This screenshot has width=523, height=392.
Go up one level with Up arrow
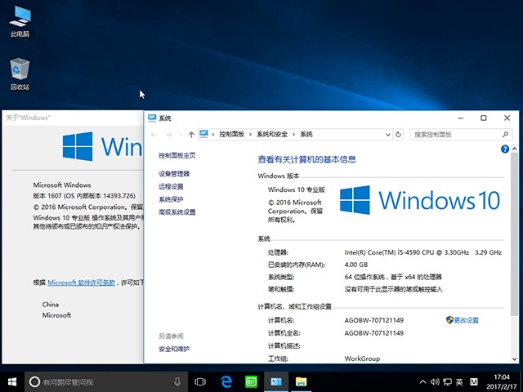point(191,135)
